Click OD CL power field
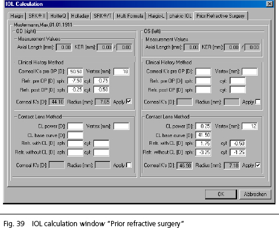 coord(75,126)
